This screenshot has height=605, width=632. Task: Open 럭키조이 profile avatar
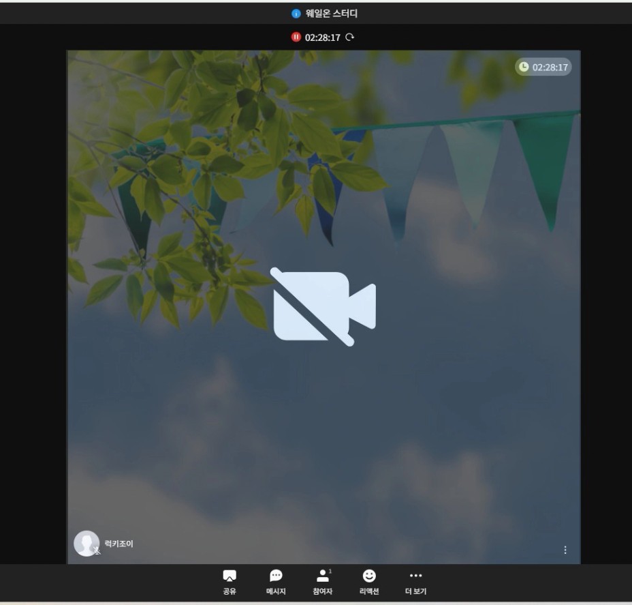[86, 543]
